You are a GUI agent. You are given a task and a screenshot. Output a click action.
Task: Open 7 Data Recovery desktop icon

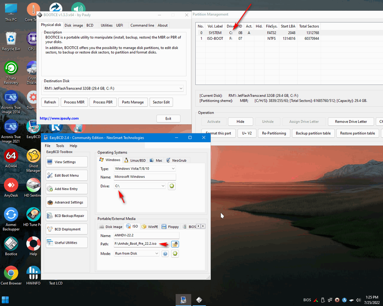tap(11, 73)
